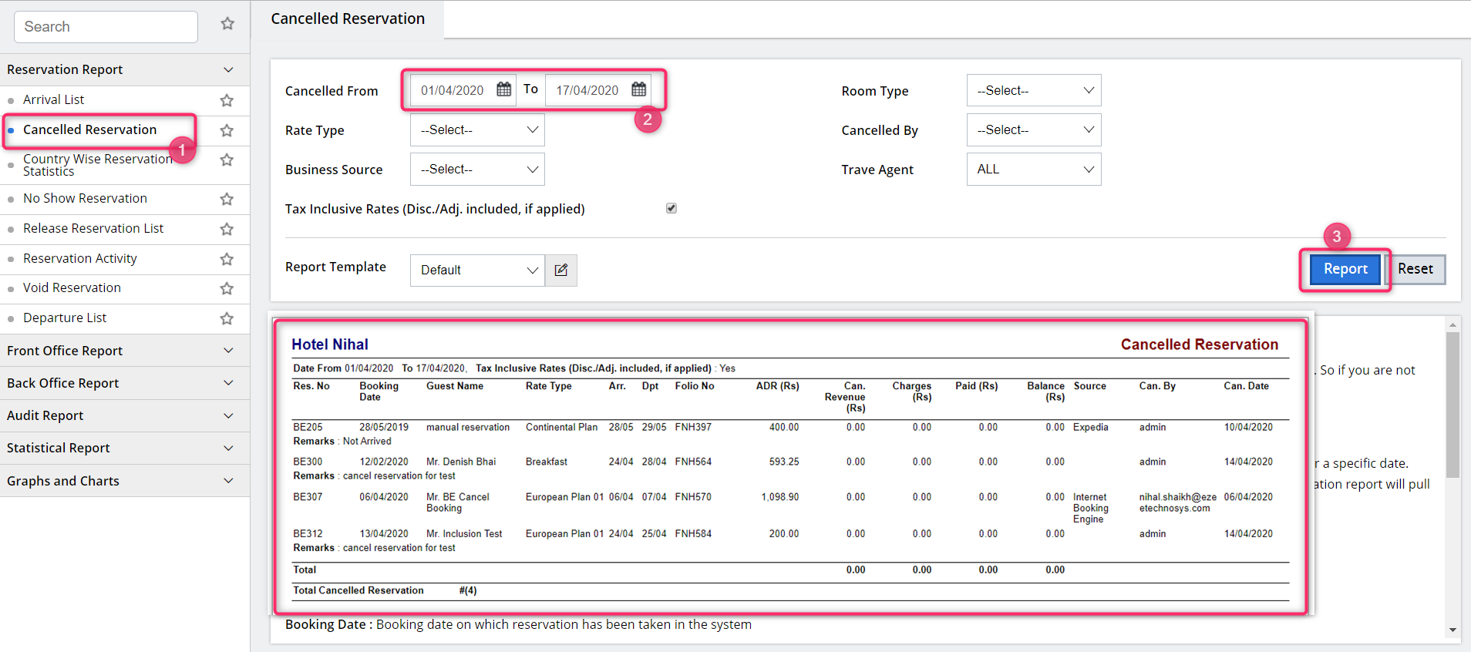Collapse the Reservation Report section
Viewport: 1471px width, 652px height.
(x=125, y=69)
